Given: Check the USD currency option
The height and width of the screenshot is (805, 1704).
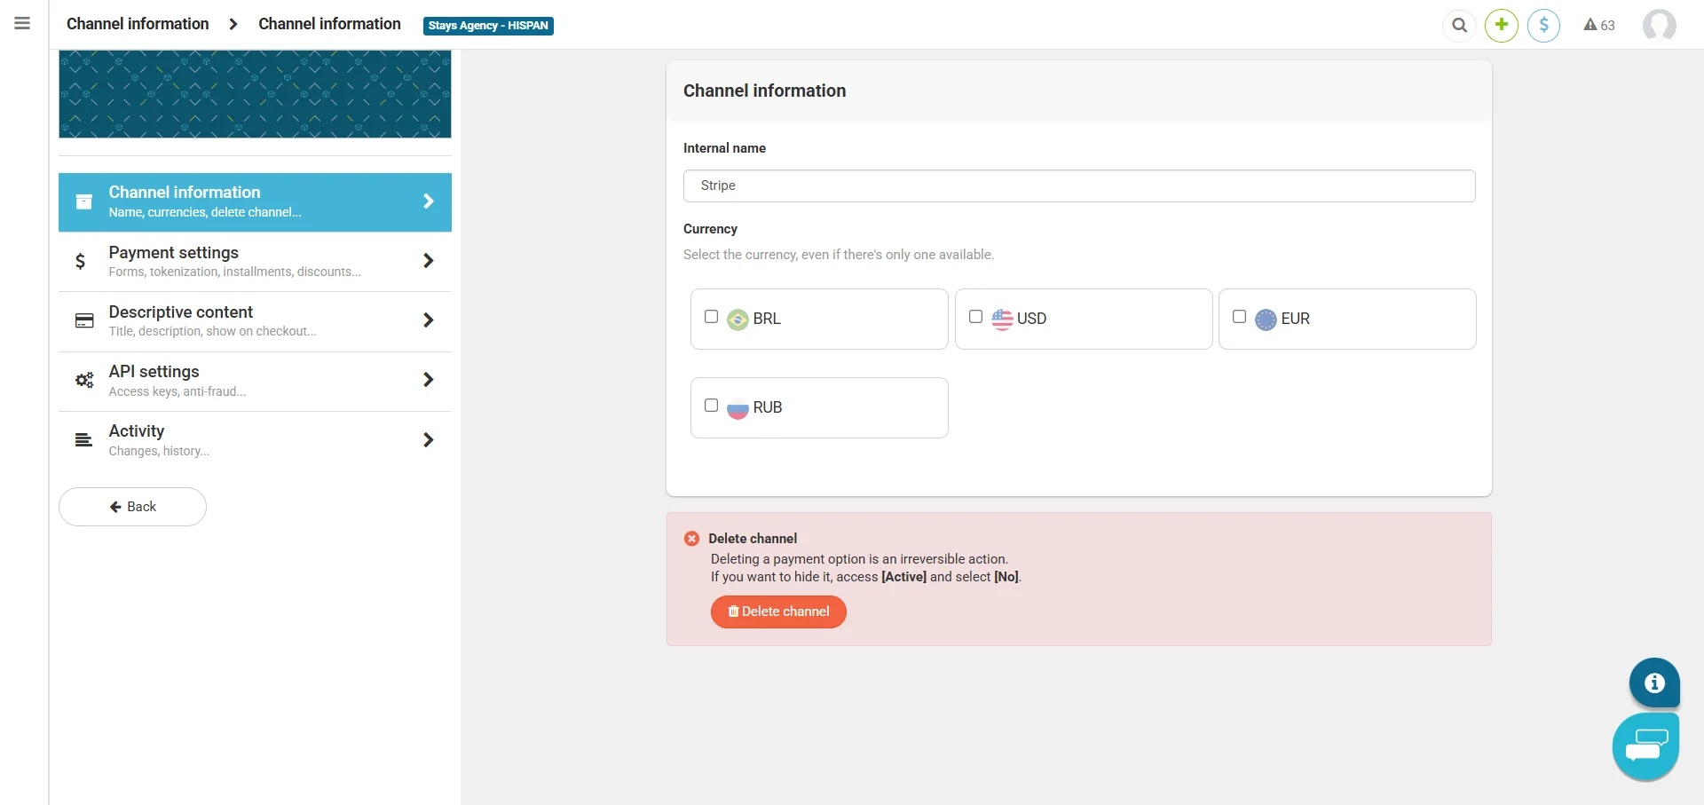Looking at the screenshot, I should click(975, 317).
